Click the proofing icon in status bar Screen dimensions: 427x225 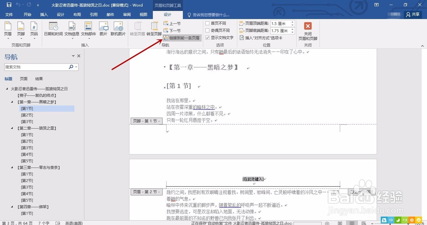point(58,223)
